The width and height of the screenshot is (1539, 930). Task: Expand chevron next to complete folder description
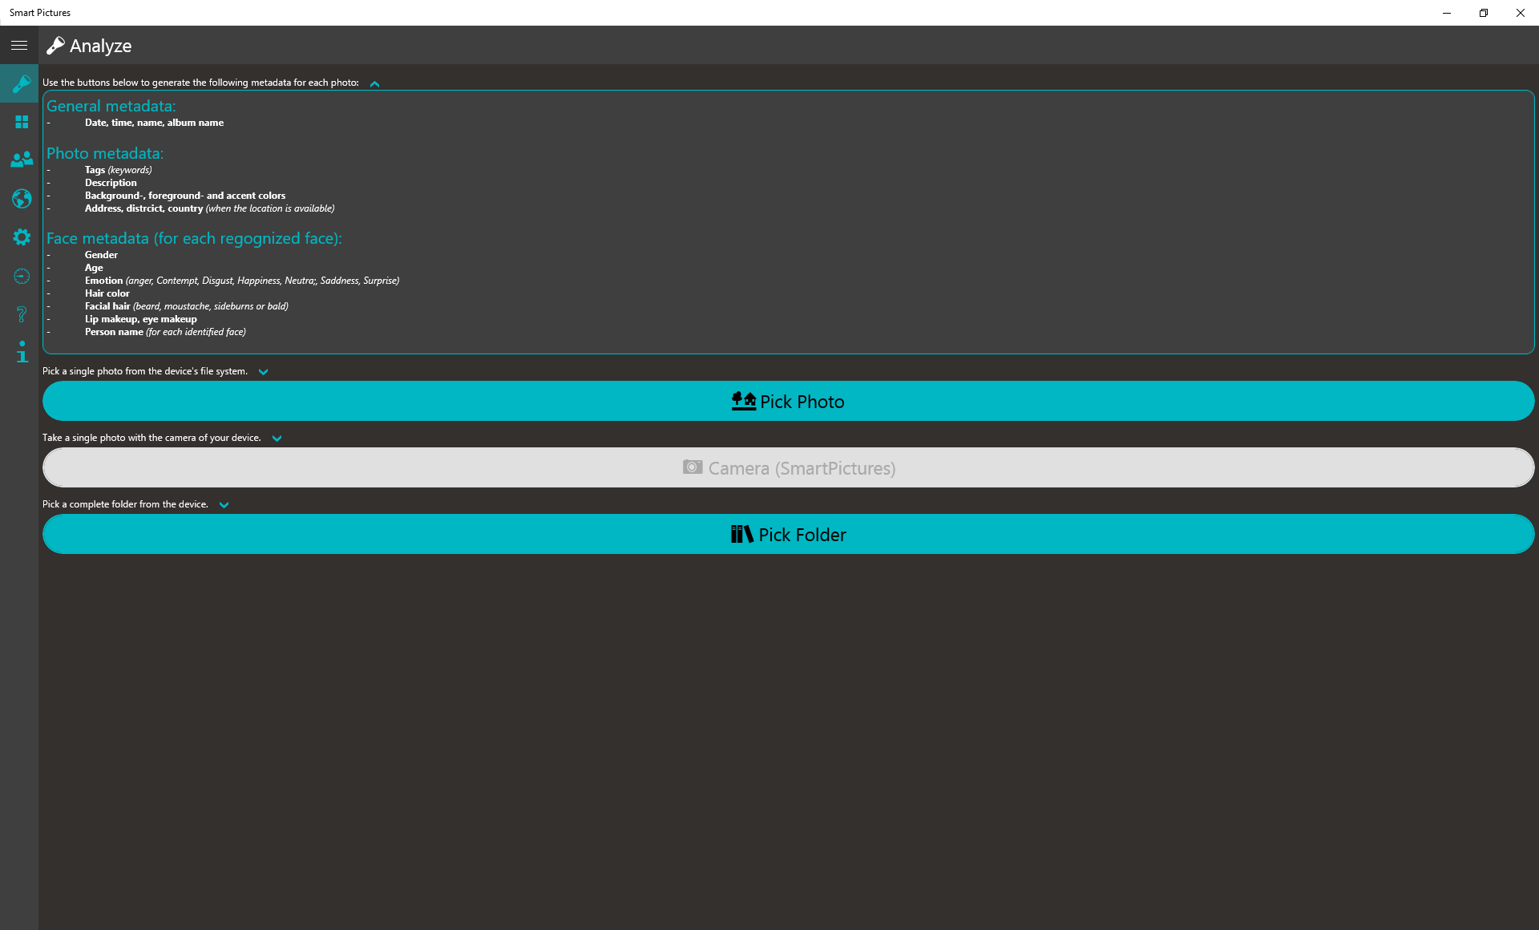[x=224, y=505]
